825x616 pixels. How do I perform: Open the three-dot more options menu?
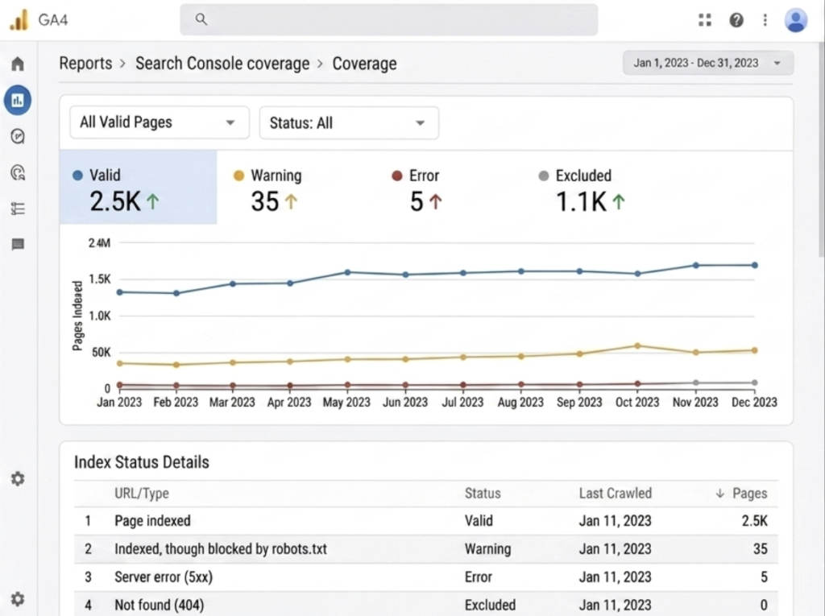pos(765,20)
